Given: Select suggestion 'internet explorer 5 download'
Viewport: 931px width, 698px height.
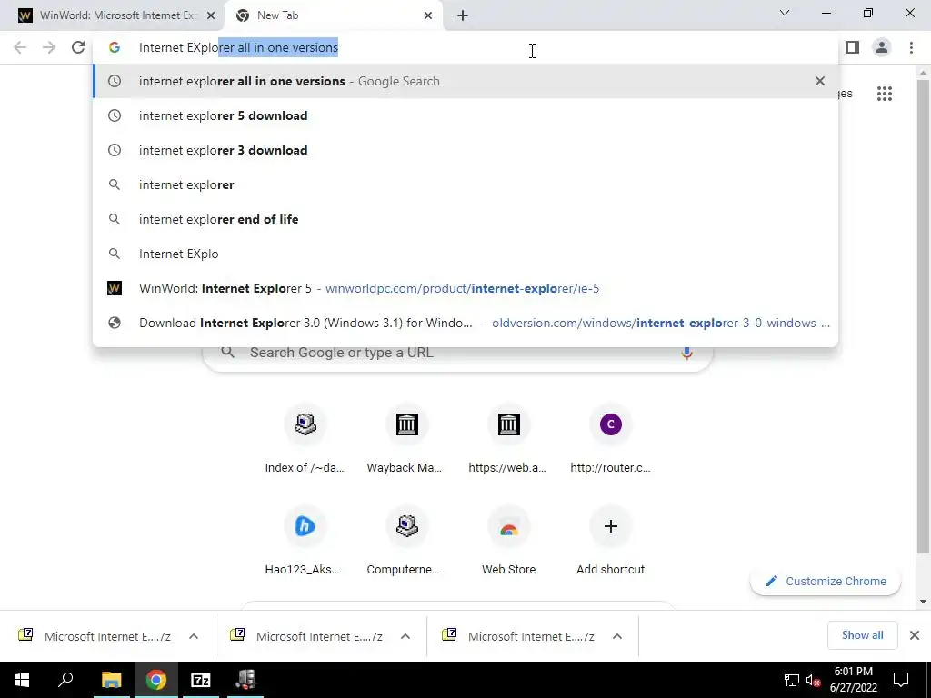Looking at the screenshot, I should [465, 115].
